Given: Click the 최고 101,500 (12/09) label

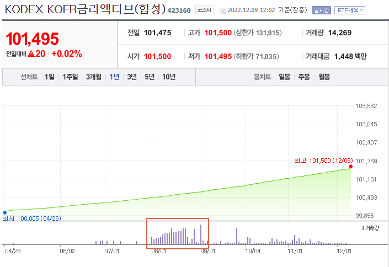Looking at the screenshot, I should tap(324, 161).
